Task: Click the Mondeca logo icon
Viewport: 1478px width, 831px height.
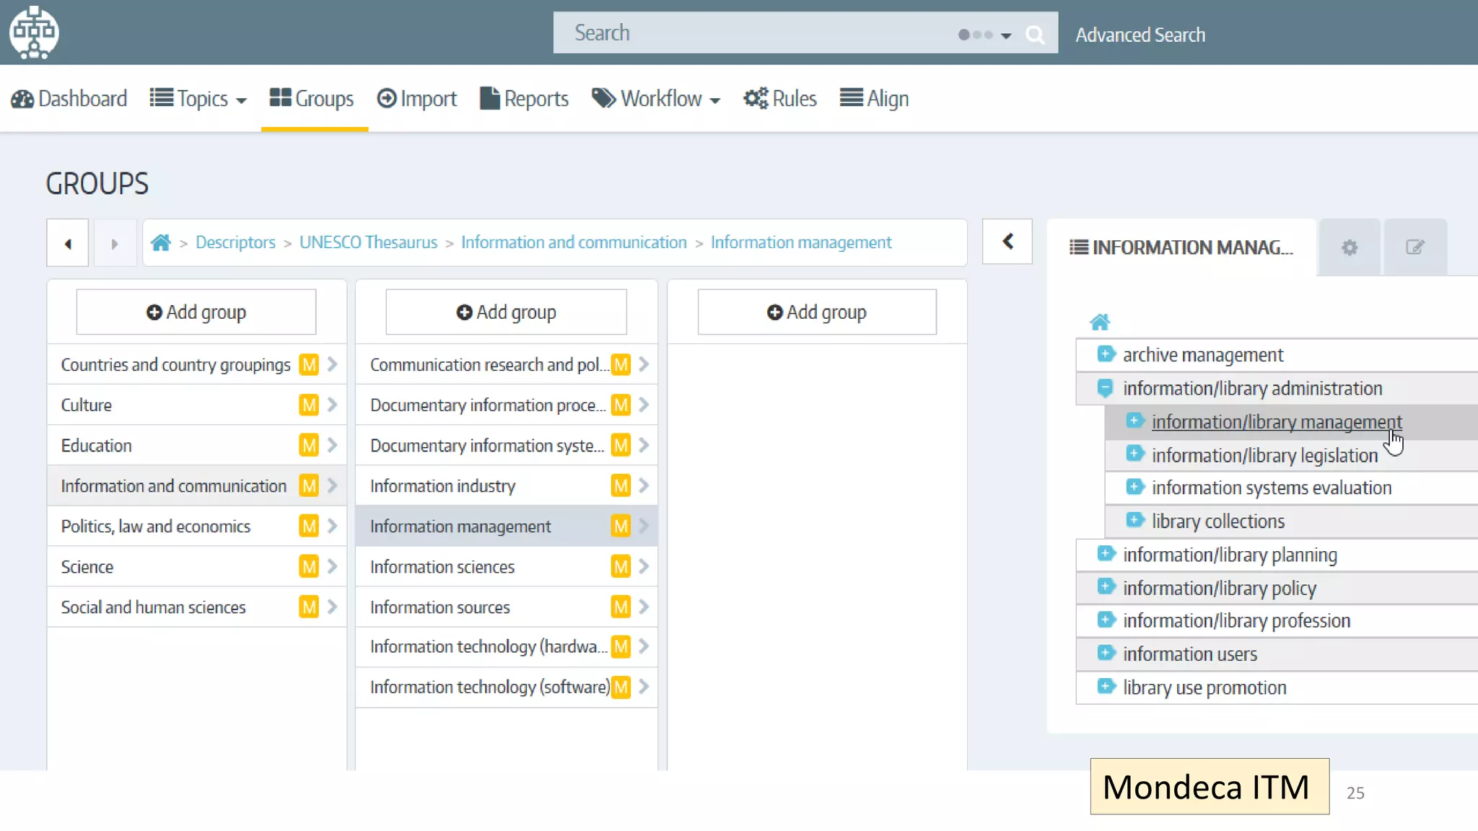Action: (x=33, y=32)
